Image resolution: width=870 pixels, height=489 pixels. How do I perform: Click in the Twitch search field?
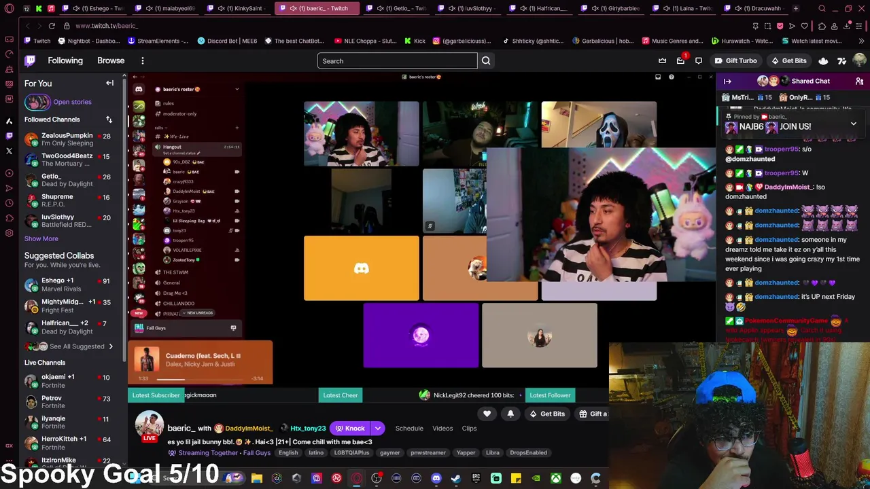coord(397,60)
